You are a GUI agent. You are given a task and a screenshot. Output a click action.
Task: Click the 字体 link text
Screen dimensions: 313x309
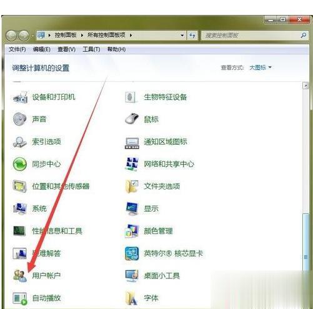click(x=151, y=298)
